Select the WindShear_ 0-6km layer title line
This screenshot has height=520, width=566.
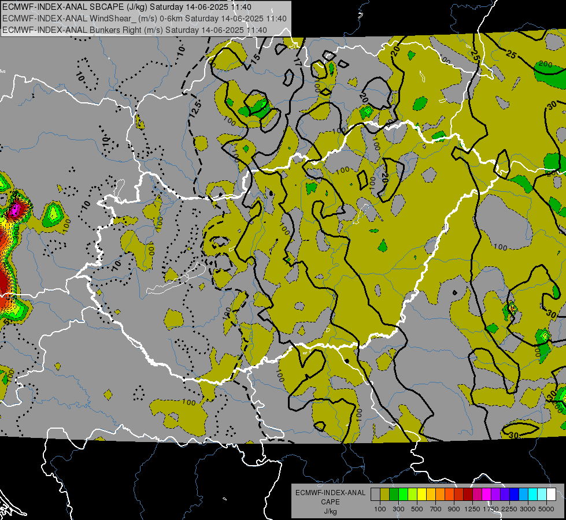point(144,18)
